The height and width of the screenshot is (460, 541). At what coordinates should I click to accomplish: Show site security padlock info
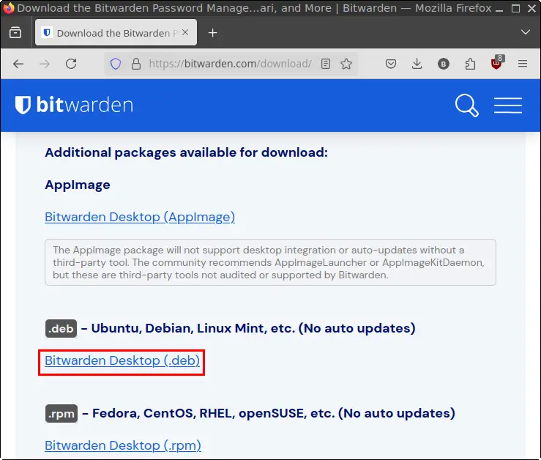pos(136,64)
